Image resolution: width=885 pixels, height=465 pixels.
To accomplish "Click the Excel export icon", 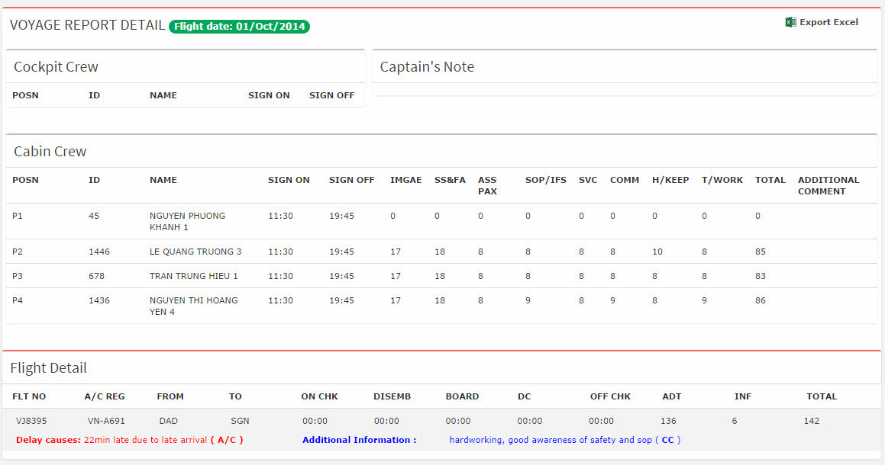I will [x=790, y=22].
